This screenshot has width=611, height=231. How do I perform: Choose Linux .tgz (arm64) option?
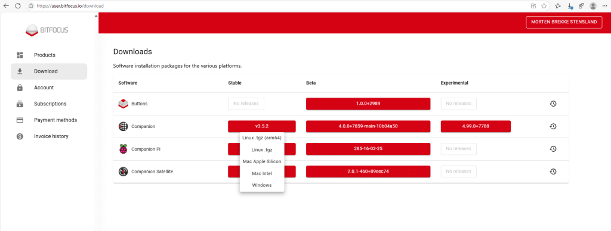click(262, 138)
